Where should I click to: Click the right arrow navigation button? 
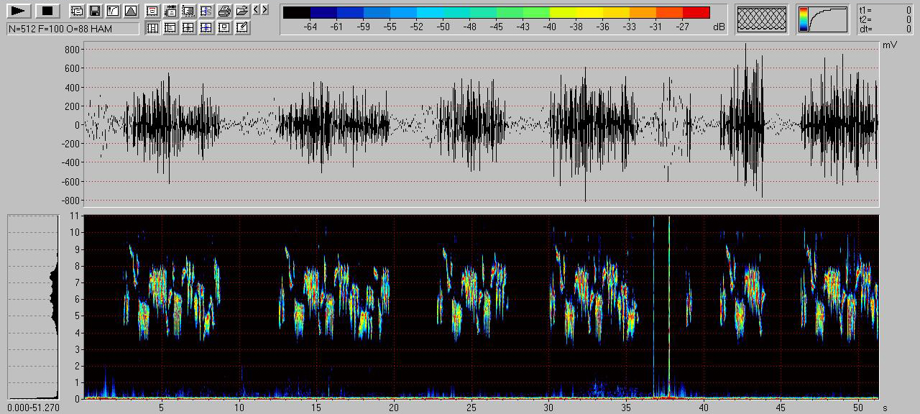coord(265,9)
